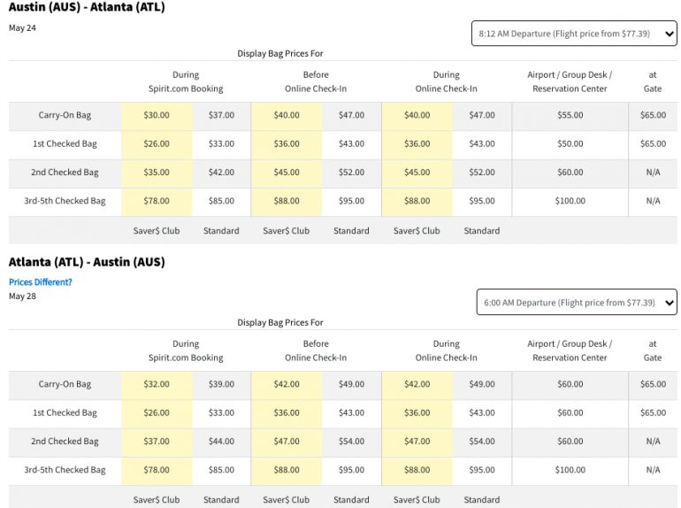Click the $55.00 Airport desk carry-on price
The height and width of the screenshot is (508, 681).
(x=570, y=115)
